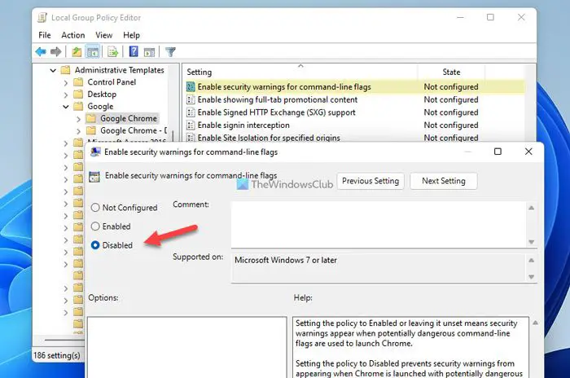Sort list by Setting column header
This screenshot has width=570, height=378.
click(x=300, y=72)
